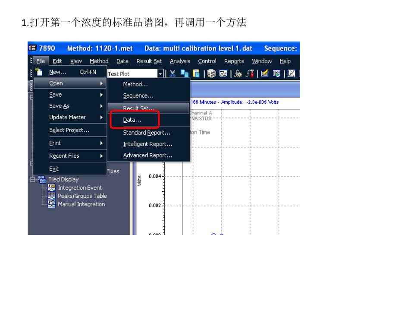Click Advanced Report... in Open submenu

coord(147,155)
